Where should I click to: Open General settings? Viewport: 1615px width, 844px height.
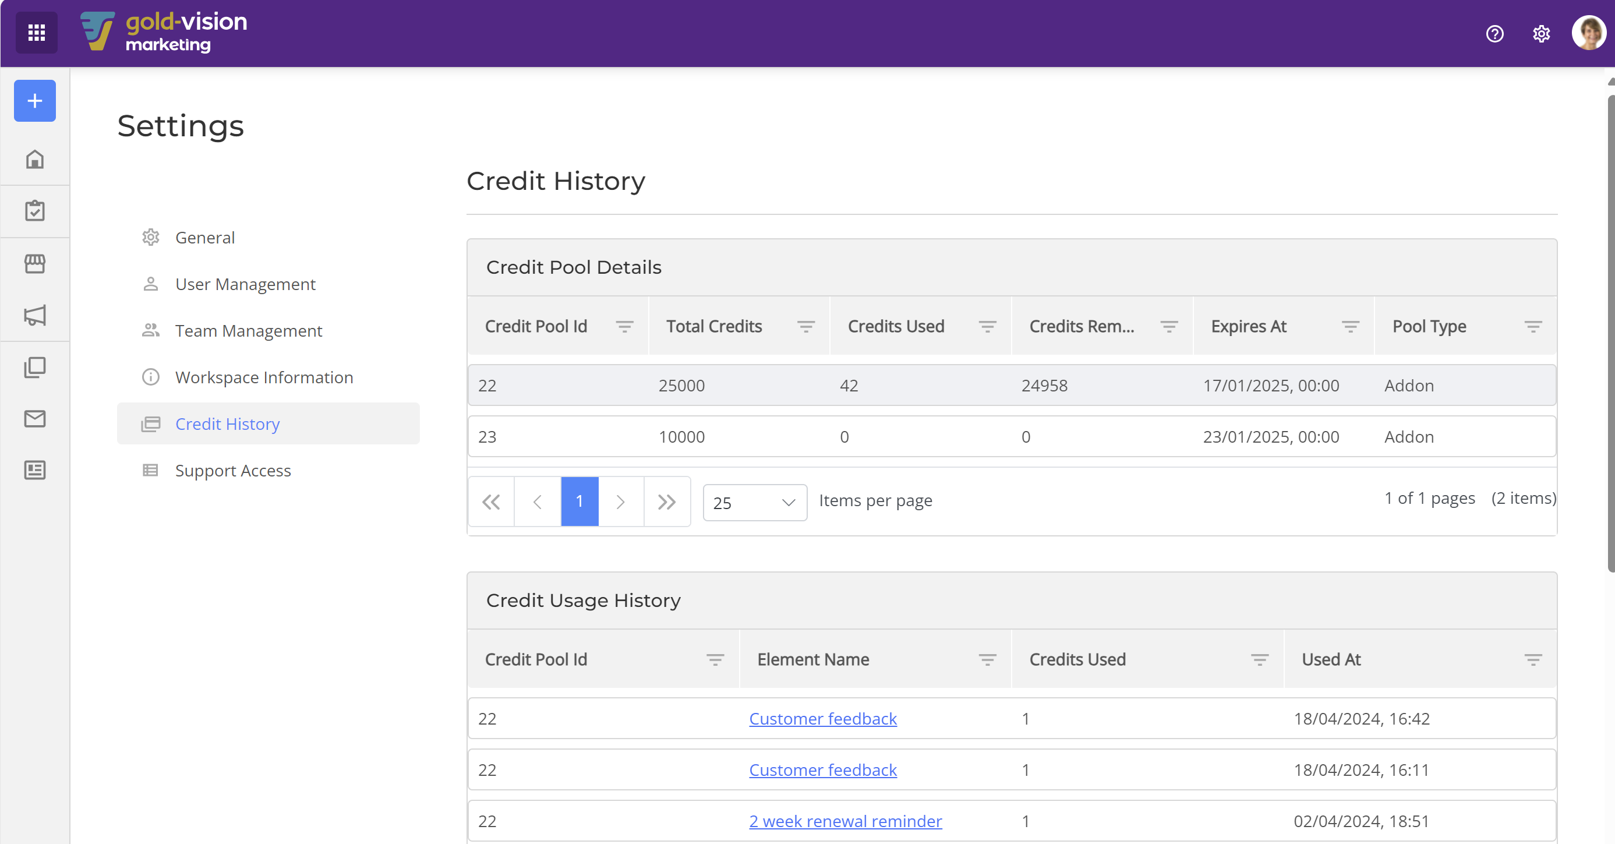[x=268, y=237]
